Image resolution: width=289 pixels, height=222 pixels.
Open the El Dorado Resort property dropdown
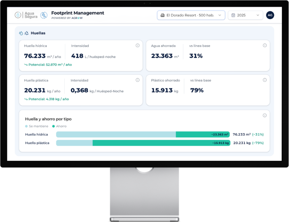[191, 15]
